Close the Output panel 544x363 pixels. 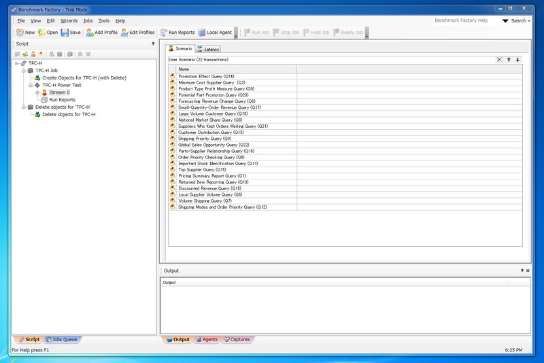(x=528, y=271)
